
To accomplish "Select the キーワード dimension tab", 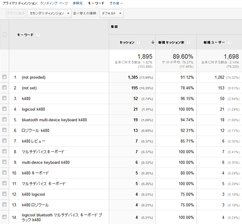I will coord(96,3).
